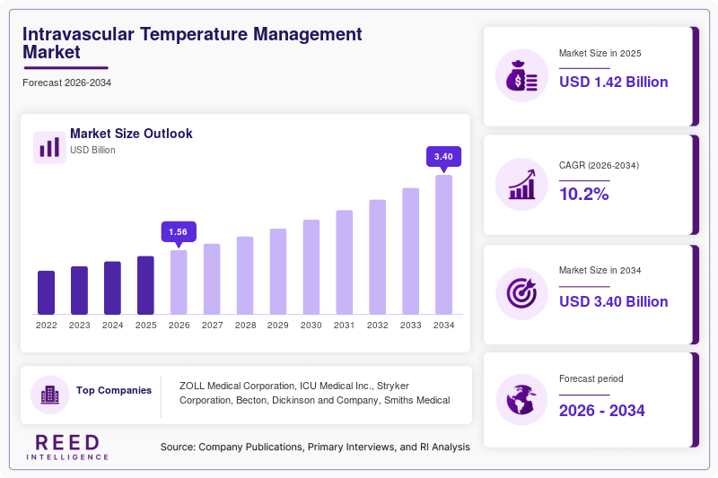Click the REED Intelligence logo
The height and width of the screenshot is (478, 718).
pos(67,447)
